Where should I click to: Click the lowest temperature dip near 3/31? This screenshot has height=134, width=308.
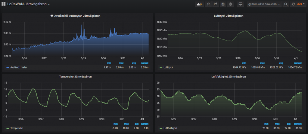point(126,110)
